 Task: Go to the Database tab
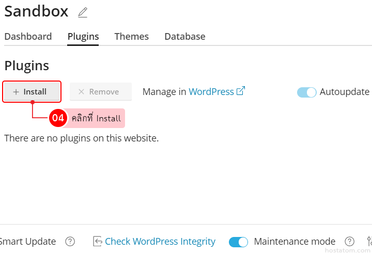point(185,37)
